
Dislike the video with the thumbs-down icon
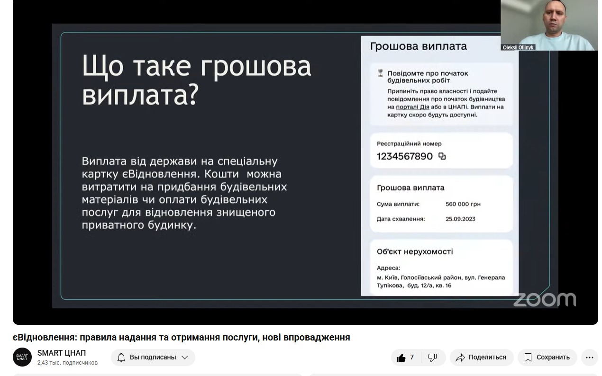(432, 358)
